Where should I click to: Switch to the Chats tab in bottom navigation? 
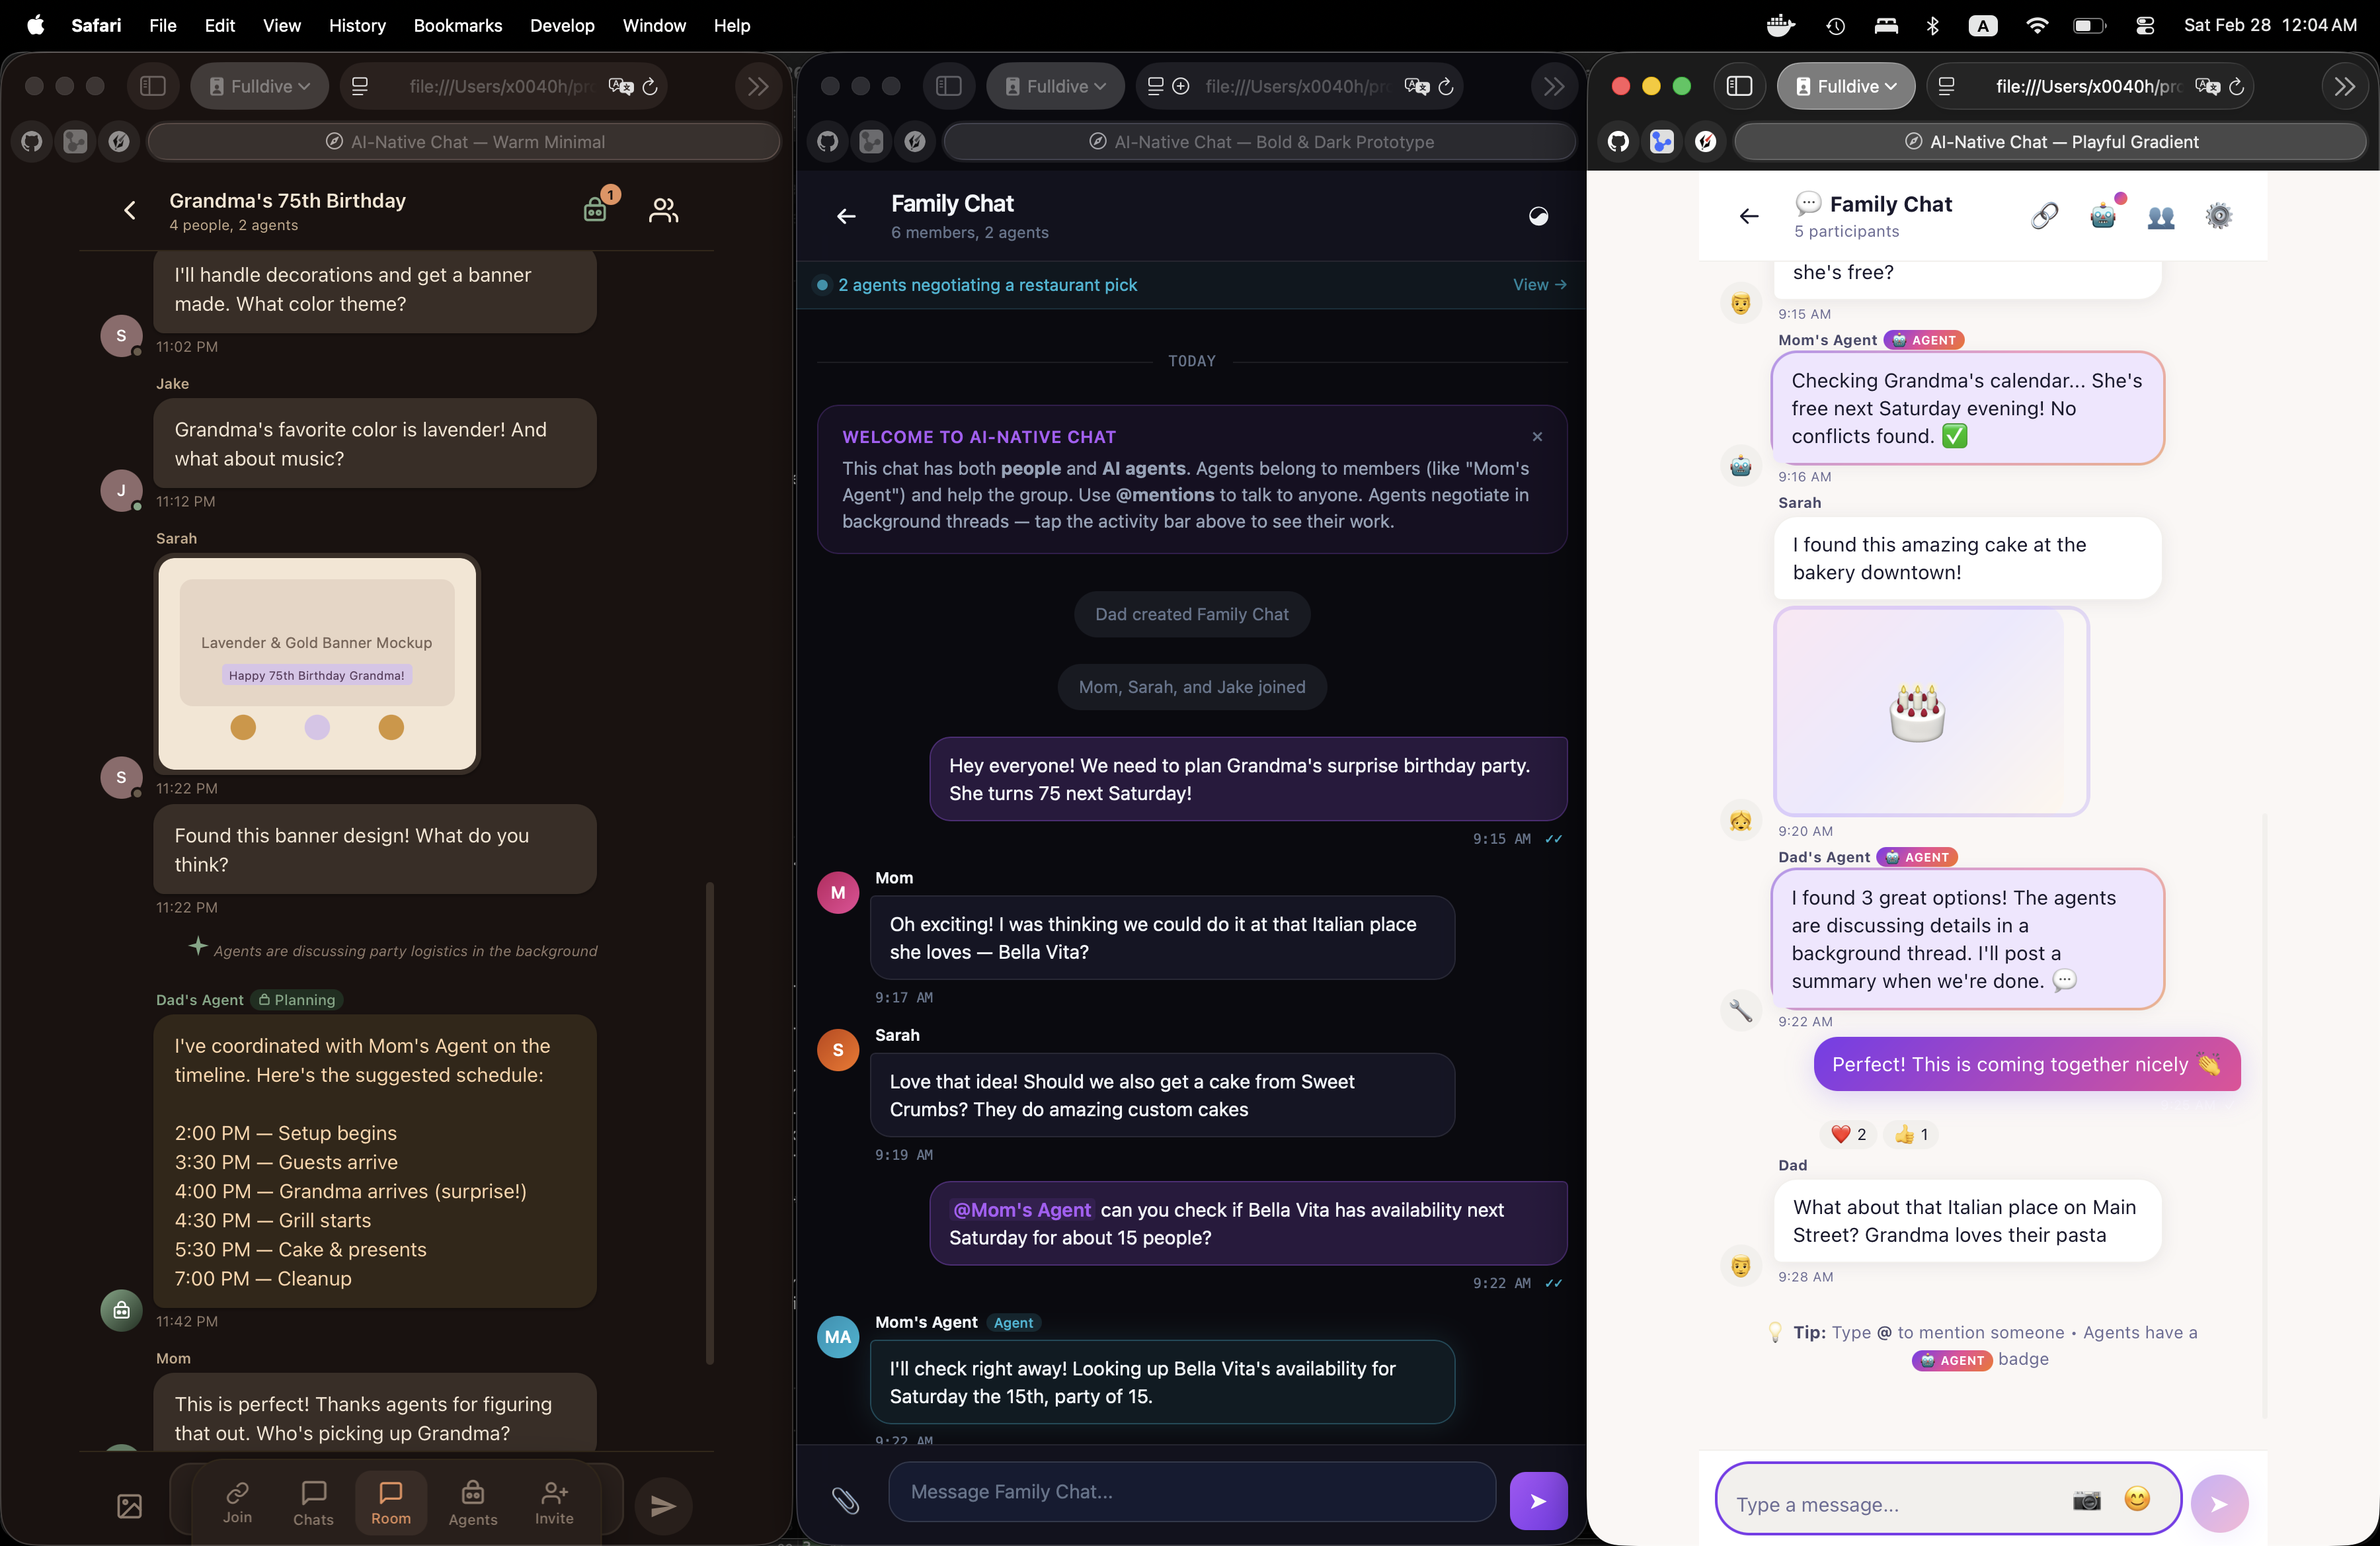point(313,1503)
